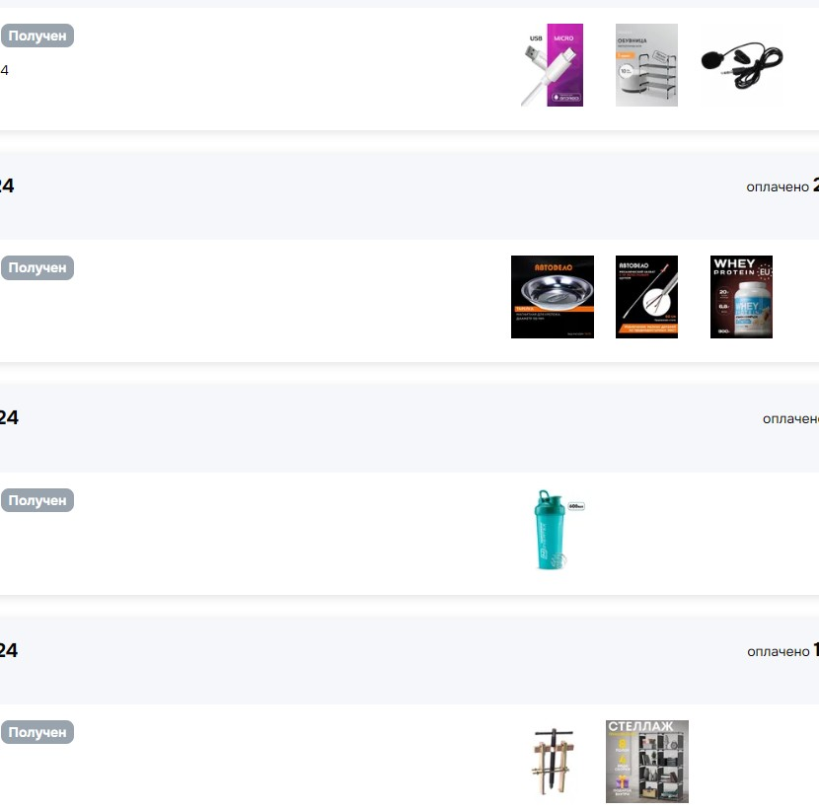Open the bearing puller tool product image
This screenshot has height=811, width=819.
[553, 762]
